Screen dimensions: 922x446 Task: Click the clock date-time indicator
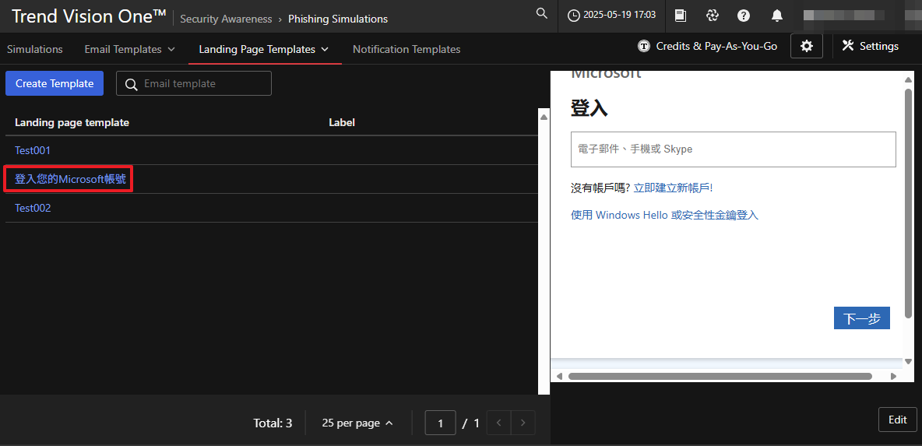point(611,16)
